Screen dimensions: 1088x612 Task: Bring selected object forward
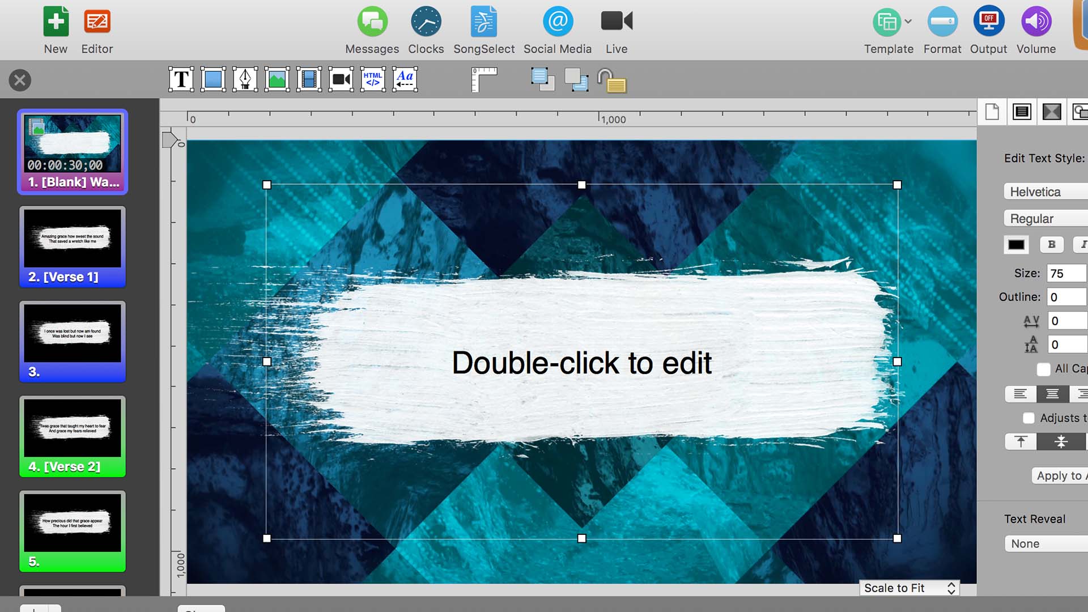(543, 79)
